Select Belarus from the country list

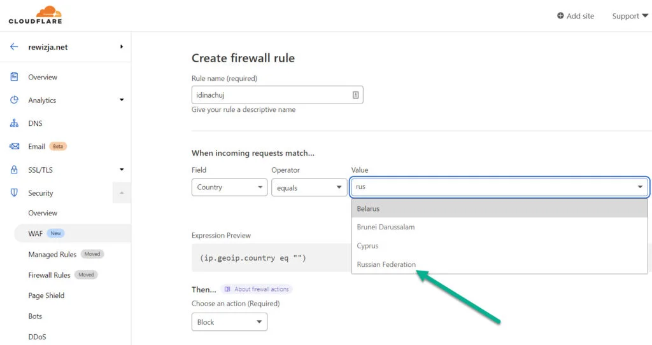click(x=499, y=208)
